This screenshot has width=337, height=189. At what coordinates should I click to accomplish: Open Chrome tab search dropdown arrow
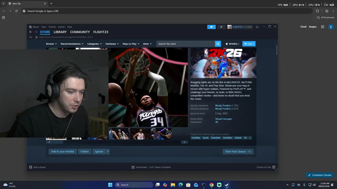[3, 4]
